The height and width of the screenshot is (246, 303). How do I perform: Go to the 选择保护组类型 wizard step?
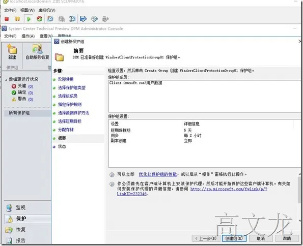71,88
